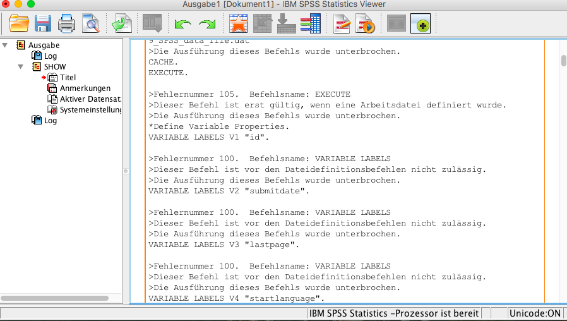Undo the last action with the green arrow

point(183,24)
